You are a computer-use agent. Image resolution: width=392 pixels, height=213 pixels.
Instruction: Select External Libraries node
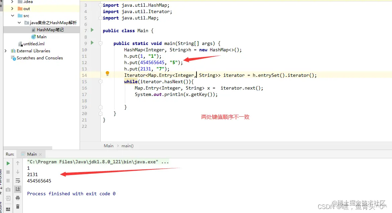33,51
